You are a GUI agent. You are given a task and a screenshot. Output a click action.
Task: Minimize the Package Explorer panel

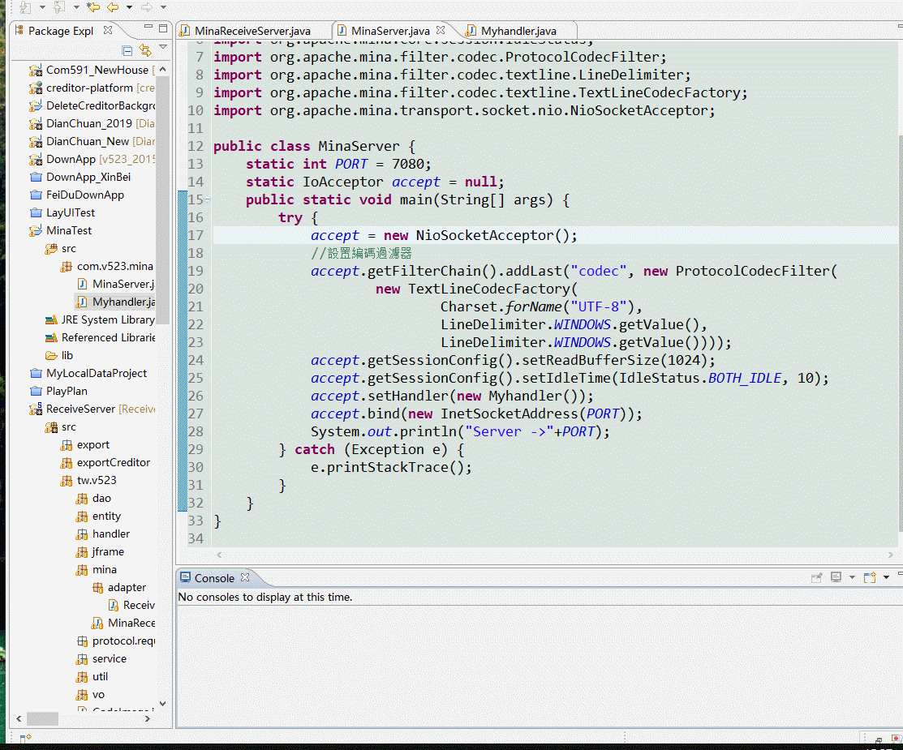148,27
